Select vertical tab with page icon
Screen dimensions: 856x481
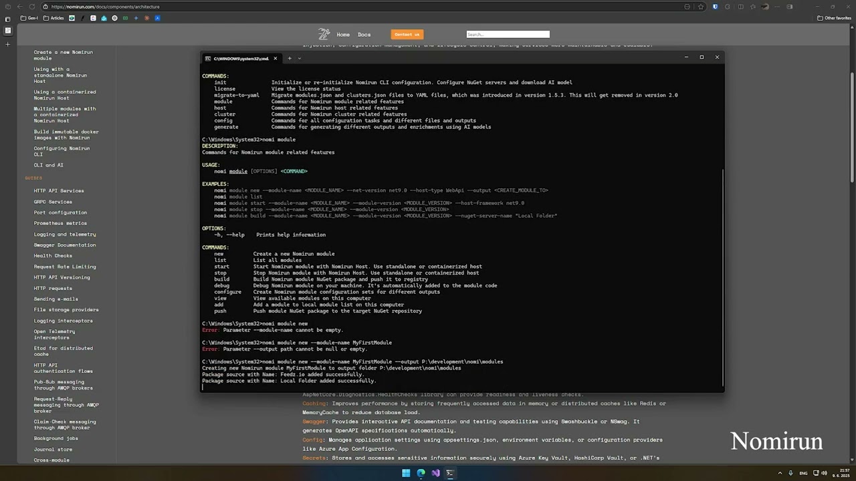click(x=8, y=31)
